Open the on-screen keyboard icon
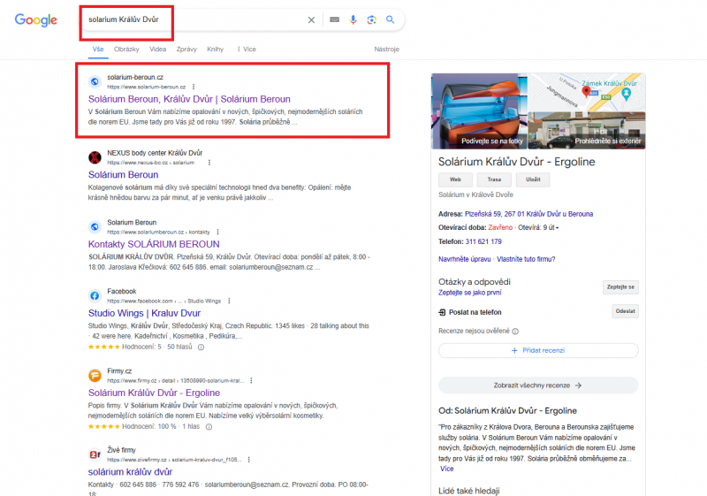Viewport: 707px width, 496px height. 334,19
